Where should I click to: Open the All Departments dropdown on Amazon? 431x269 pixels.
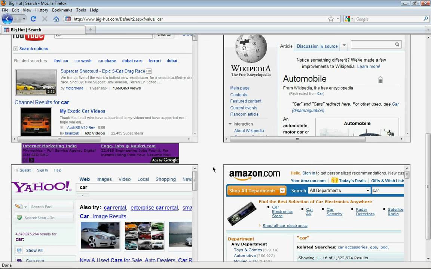[339, 191]
